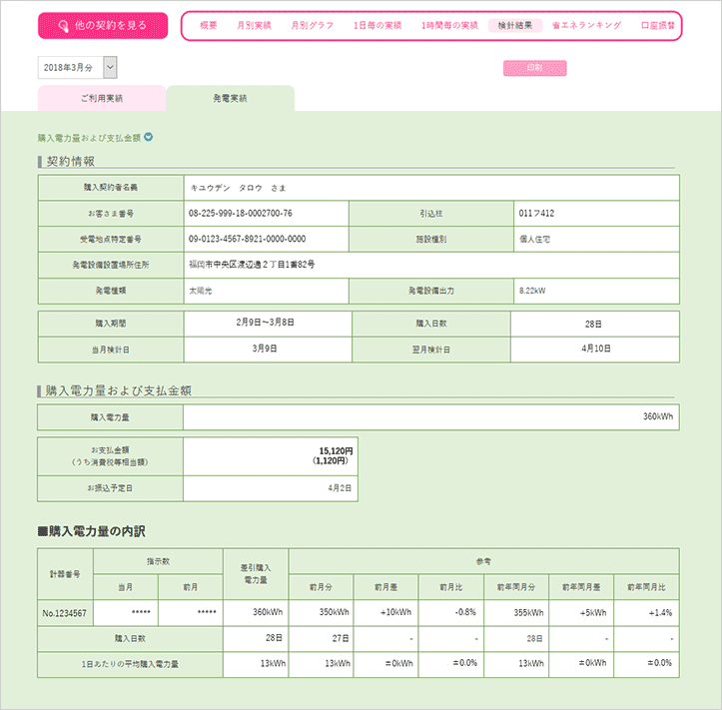Click the 360kWh value in 購入電力量 row

tap(658, 416)
